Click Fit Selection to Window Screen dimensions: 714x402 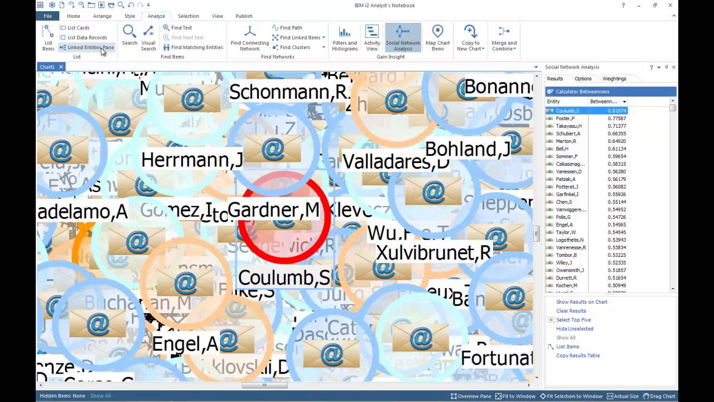(x=571, y=396)
